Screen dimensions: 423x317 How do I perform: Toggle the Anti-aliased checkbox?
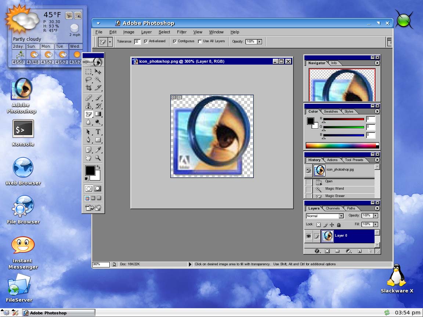click(146, 41)
